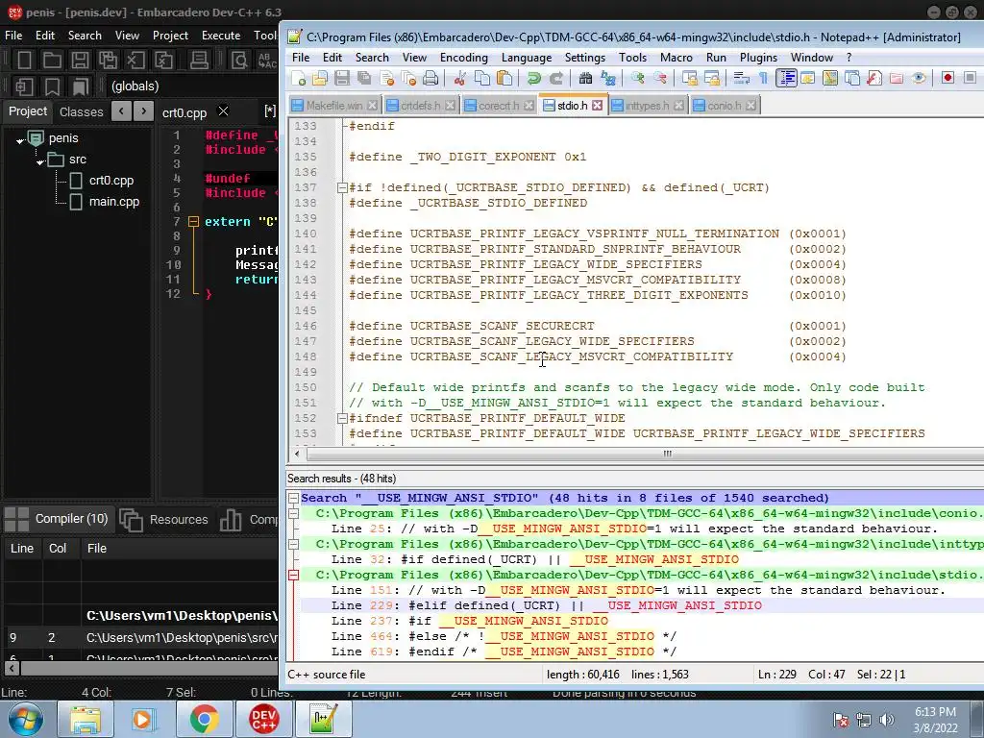984x738 pixels.
Task: Click the volume speaker icon in system tray
Action: coord(887,720)
